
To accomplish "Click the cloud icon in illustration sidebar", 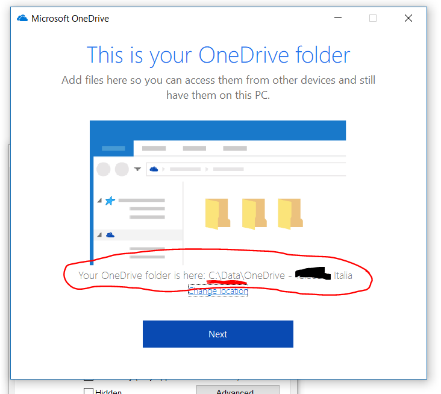I will [110, 235].
